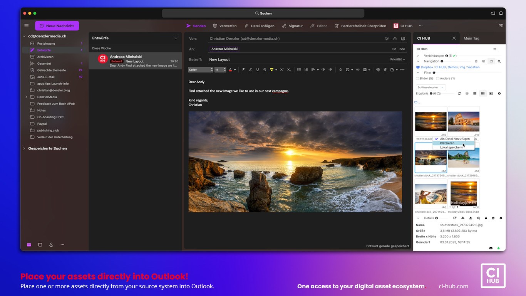
Task: Open the font color picker
Action: tap(232, 70)
